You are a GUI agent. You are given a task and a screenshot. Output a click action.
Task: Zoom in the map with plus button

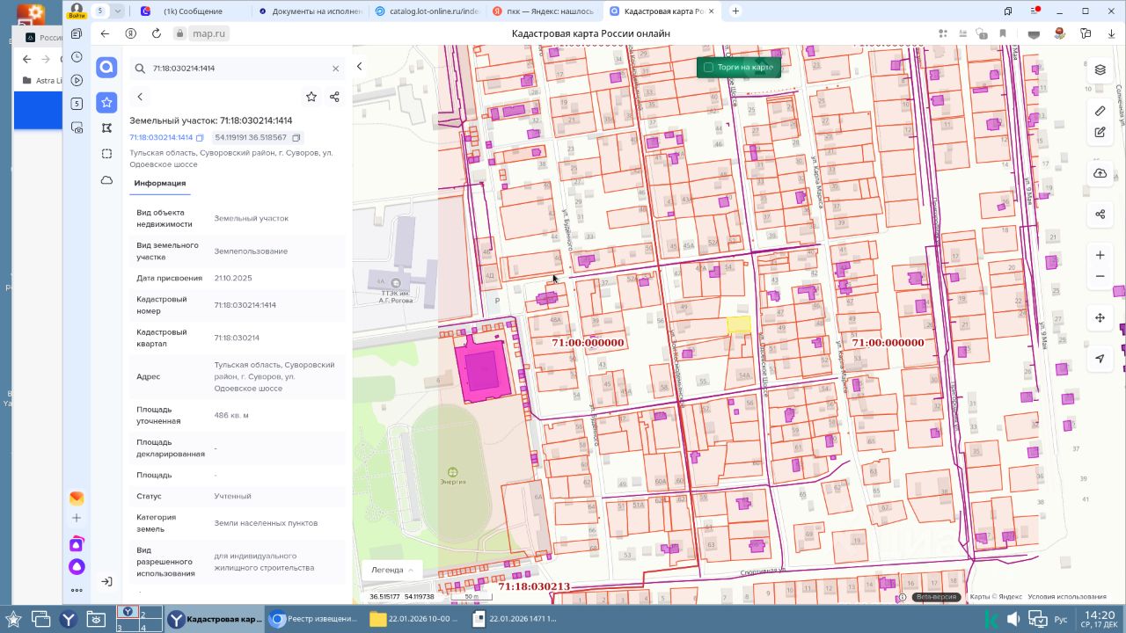click(1100, 255)
